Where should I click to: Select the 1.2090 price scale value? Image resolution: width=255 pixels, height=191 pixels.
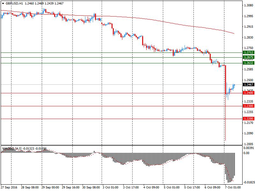tap(249, 133)
